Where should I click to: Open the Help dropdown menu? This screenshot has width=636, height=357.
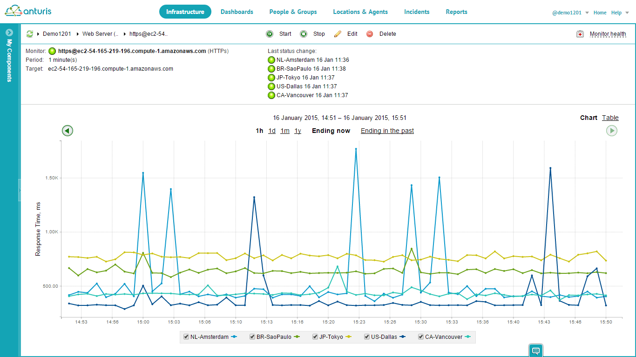(619, 13)
